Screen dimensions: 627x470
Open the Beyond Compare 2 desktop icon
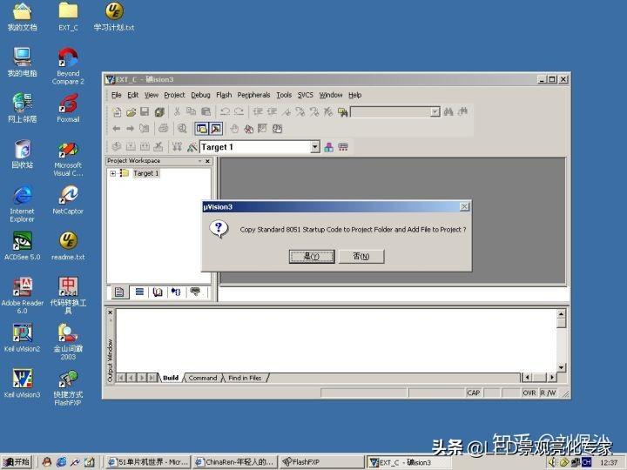(68, 66)
